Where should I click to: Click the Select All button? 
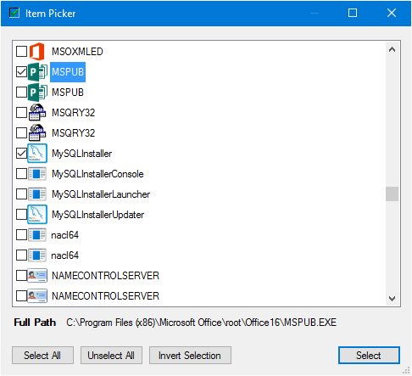click(42, 356)
